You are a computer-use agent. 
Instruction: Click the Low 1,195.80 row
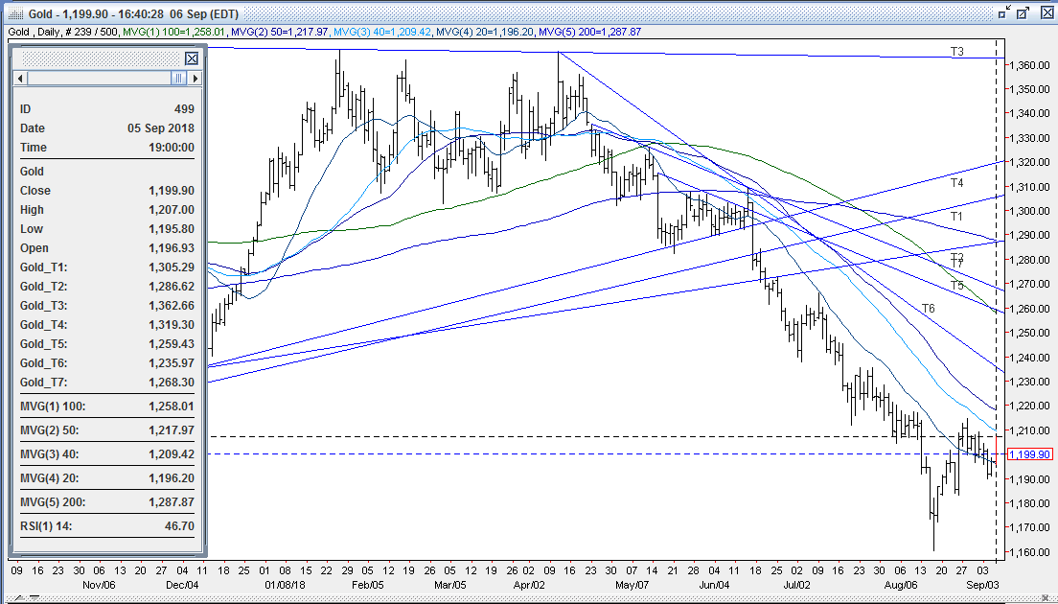click(x=107, y=229)
